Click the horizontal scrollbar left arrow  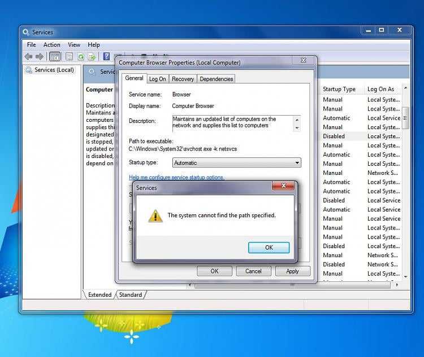pyautogui.click(x=190, y=285)
